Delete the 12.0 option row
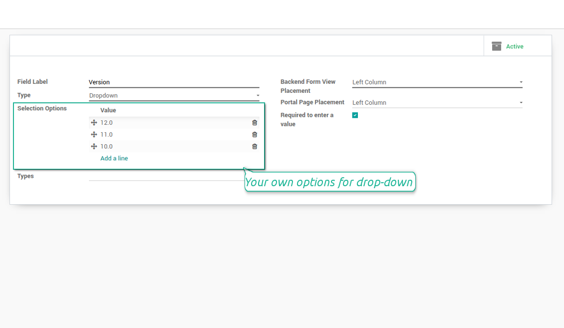 (255, 123)
